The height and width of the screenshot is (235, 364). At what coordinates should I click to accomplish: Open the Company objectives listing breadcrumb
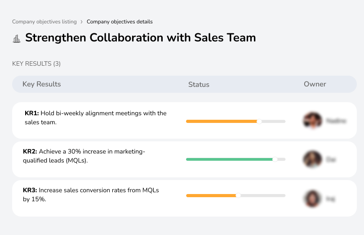[44, 22]
